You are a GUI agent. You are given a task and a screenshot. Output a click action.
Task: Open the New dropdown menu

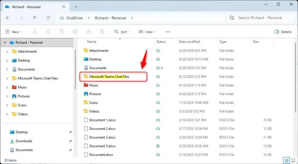click(14, 32)
